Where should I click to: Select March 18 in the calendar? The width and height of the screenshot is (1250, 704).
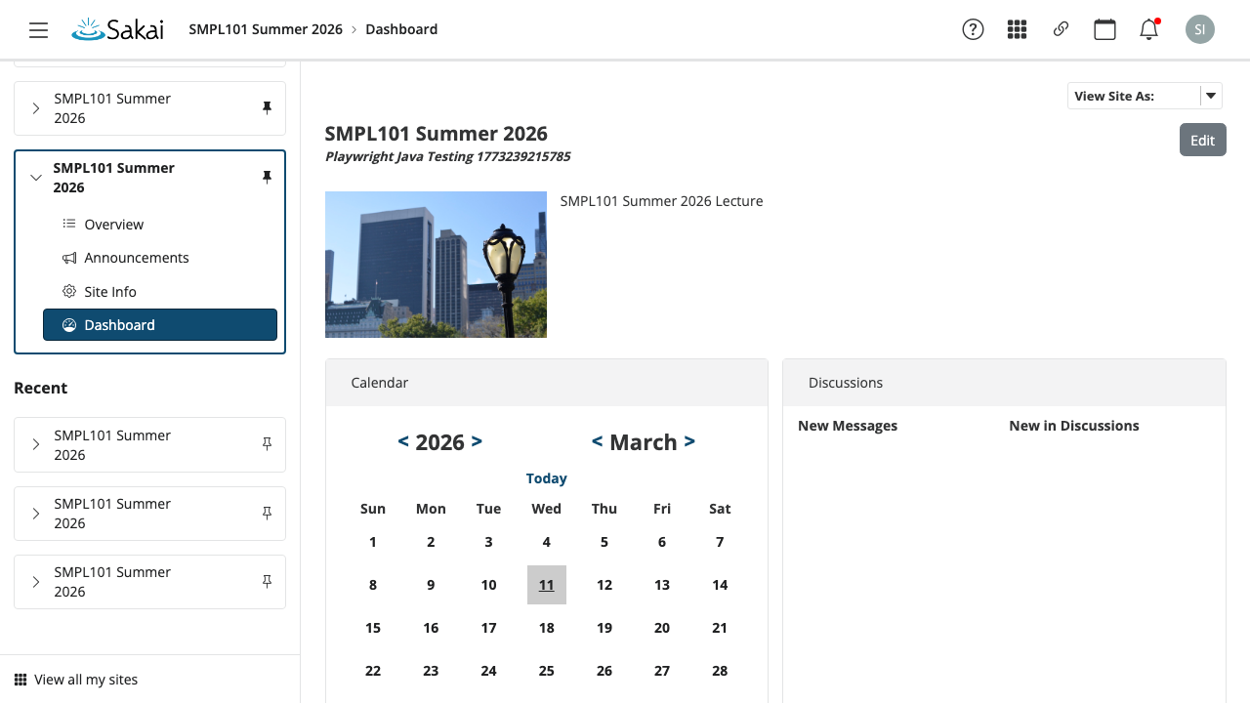(x=546, y=628)
